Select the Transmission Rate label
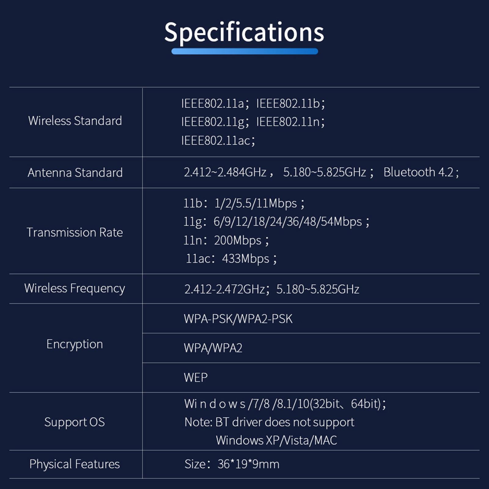This screenshot has width=489, height=489. [x=75, y=233]
